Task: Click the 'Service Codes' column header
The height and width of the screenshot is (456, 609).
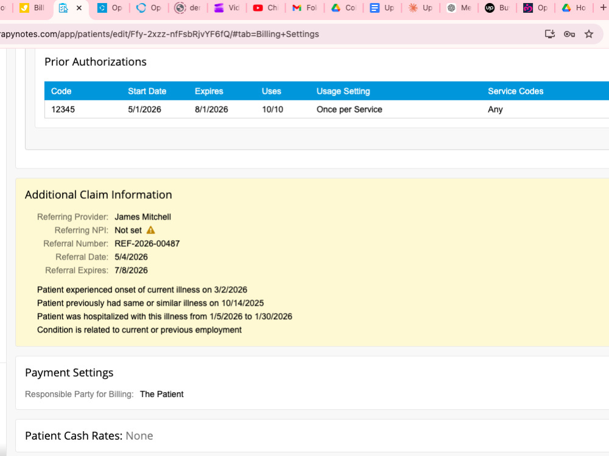Action: [x=516, y=91]
